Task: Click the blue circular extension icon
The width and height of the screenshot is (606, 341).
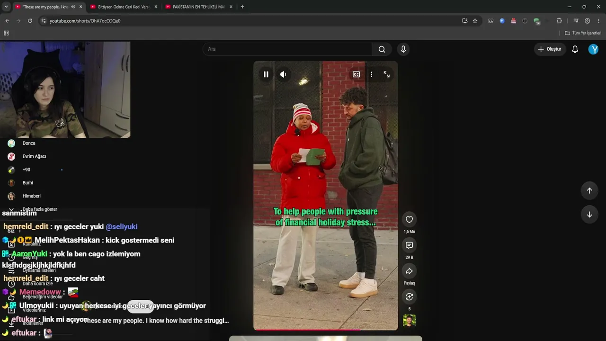Action: click(x=502, y=21)
